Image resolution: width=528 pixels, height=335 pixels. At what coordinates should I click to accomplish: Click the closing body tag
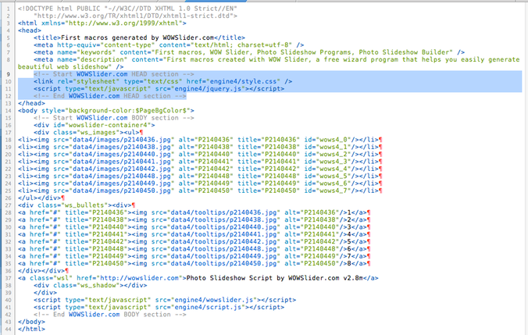pos(31,323)
